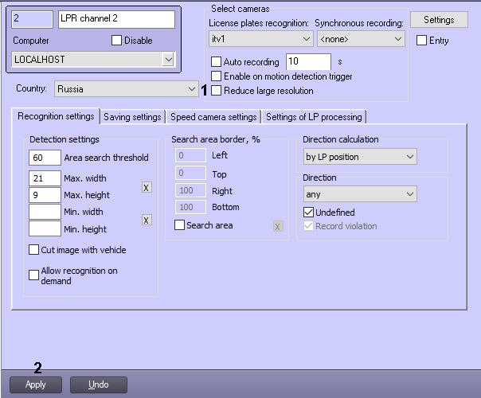Click the X button beside Max. width
This screenshot has width=481, height=398.
coord(147,188)
